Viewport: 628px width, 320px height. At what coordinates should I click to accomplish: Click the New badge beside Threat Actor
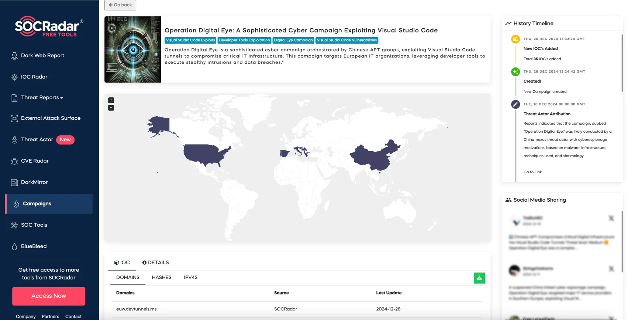65,139
